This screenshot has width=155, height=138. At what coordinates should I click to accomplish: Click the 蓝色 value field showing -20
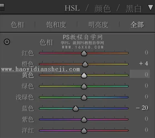pyautogui.click(x=142, y=108)
